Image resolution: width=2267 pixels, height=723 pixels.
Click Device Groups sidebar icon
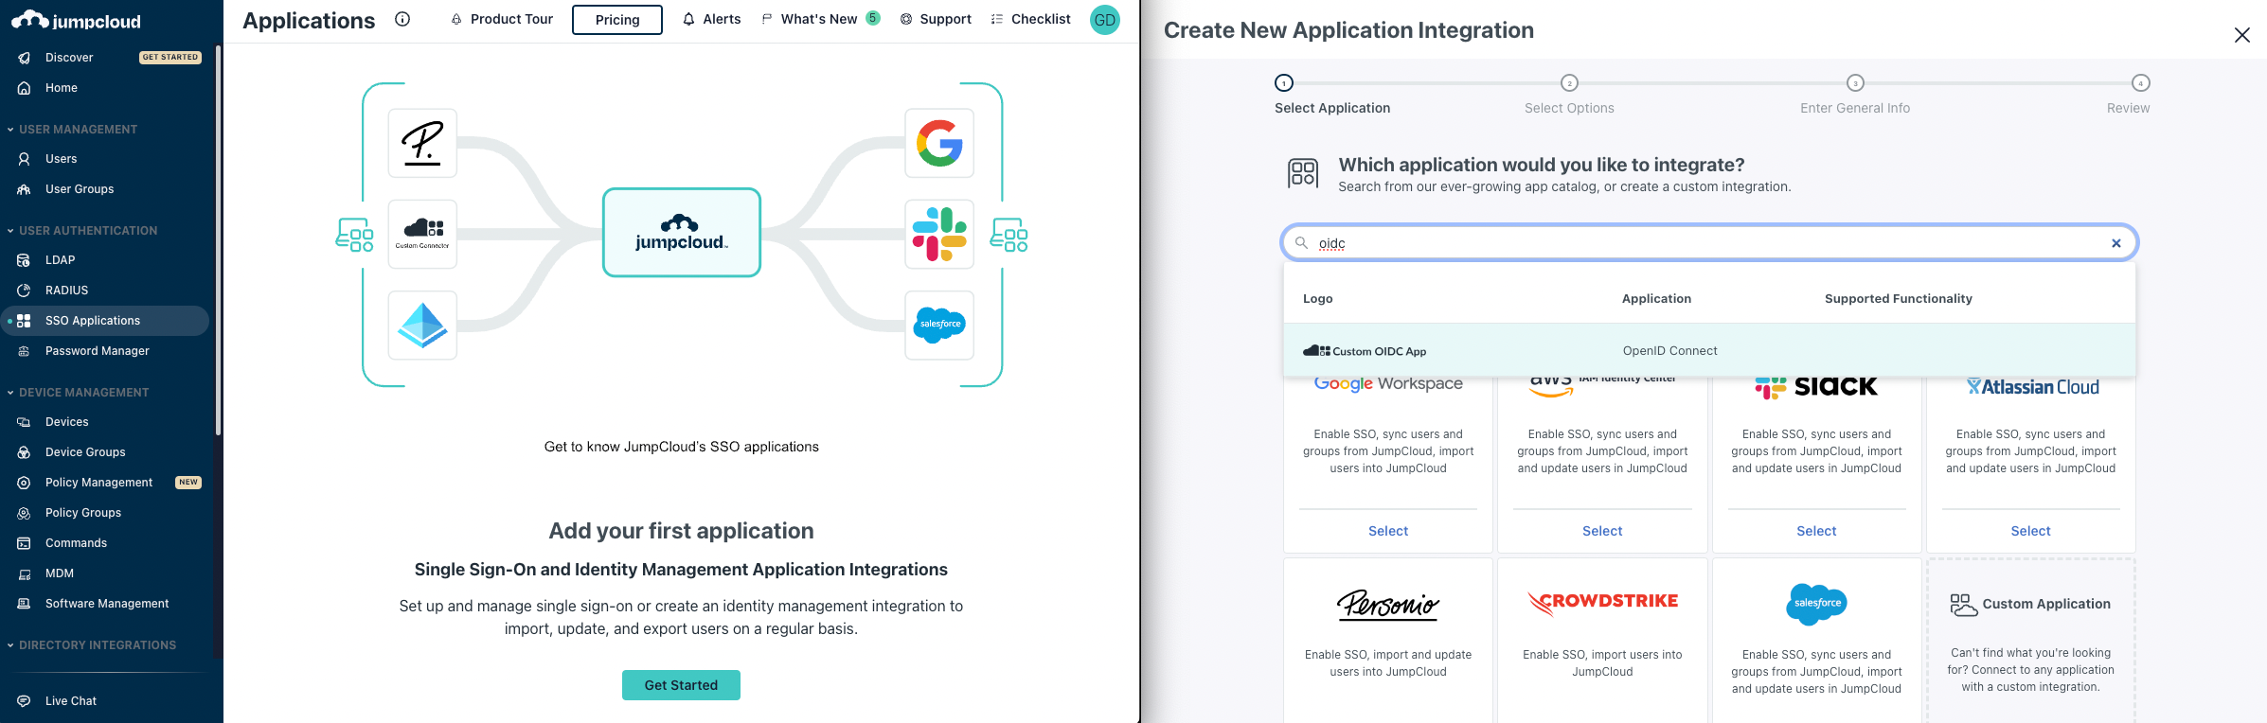pyautogui.click(x=25, y=452)
